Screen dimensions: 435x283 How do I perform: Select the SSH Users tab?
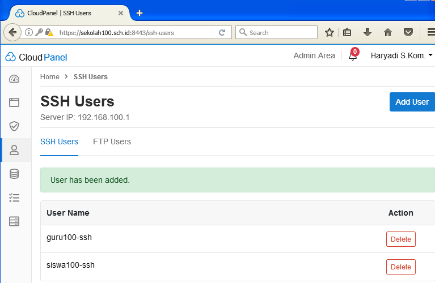(x=59, y=141)
